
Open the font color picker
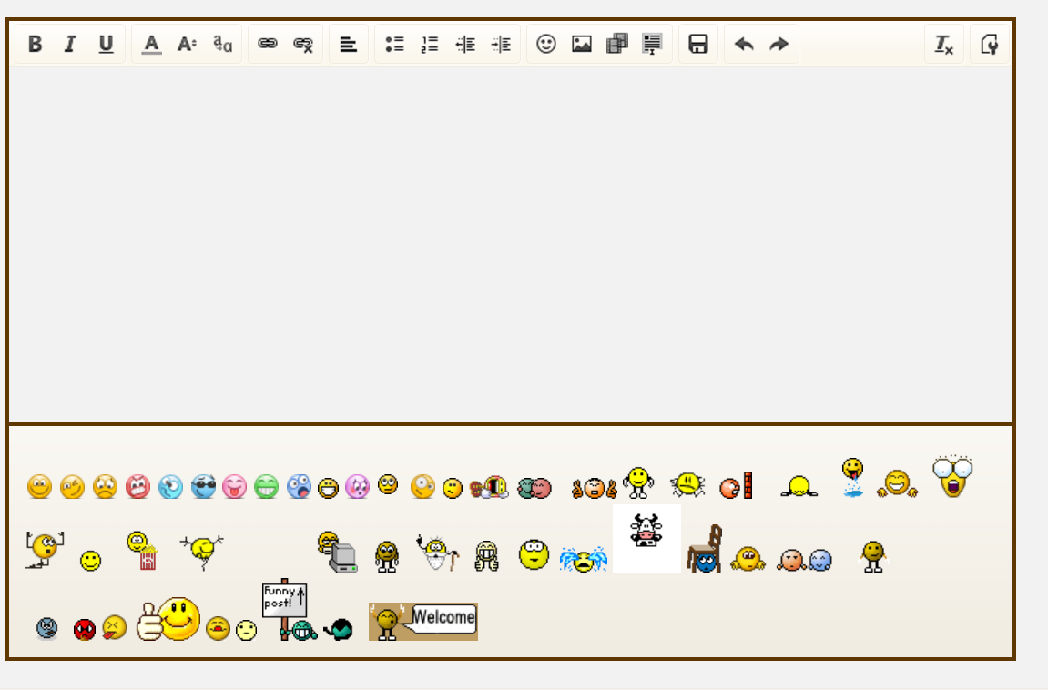pos(151,44)
